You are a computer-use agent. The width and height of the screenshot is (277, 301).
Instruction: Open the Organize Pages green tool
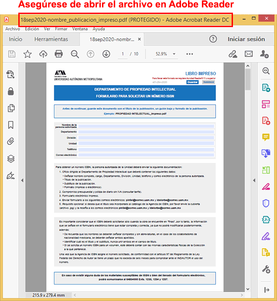coord(266,170)
